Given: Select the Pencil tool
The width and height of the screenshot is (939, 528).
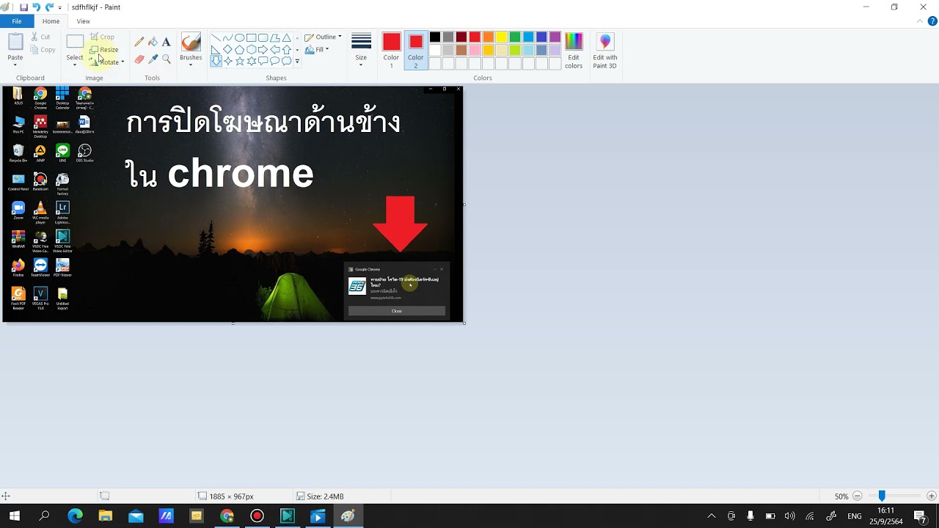Looking at the screenshot, I should [x=139, y=42].
